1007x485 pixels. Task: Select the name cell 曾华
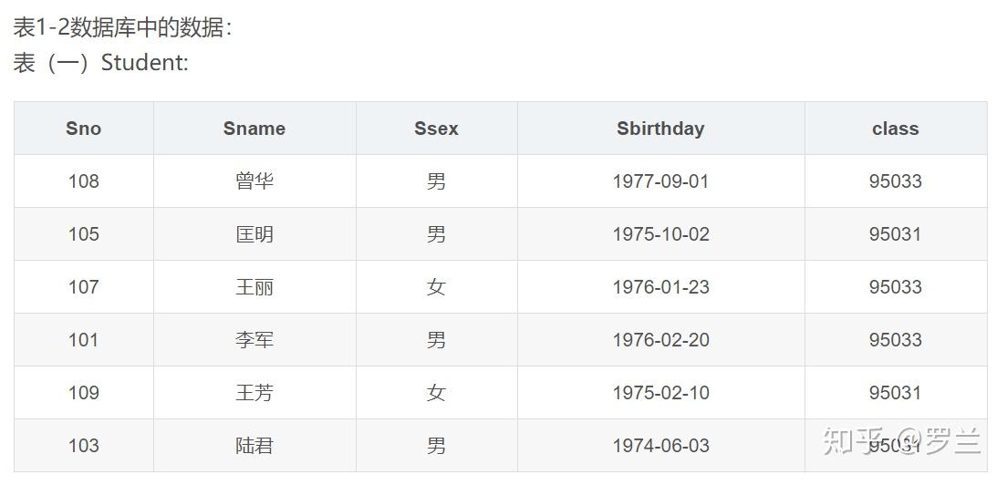point(254,181)
